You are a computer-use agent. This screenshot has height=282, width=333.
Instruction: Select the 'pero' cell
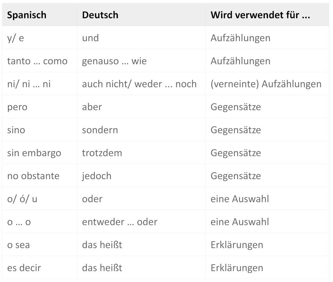[x=17, y=107]
